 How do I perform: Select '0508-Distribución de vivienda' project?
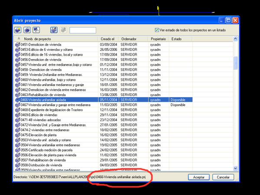pyautogui.click(x=41, y=165)
